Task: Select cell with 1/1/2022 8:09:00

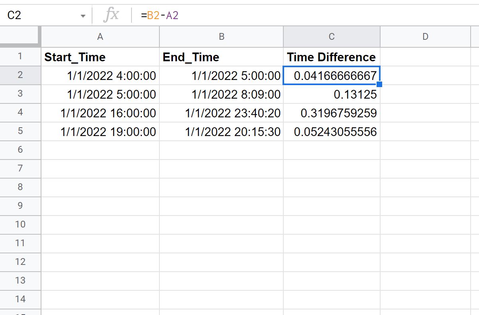Action: [x=222, y=94]
